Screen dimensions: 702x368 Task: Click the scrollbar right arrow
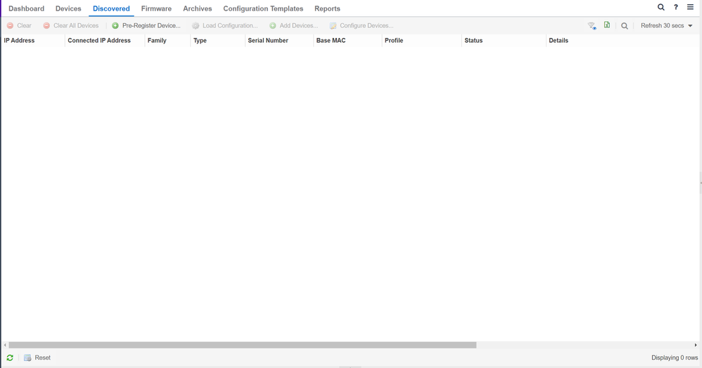(x=696, y=345)
